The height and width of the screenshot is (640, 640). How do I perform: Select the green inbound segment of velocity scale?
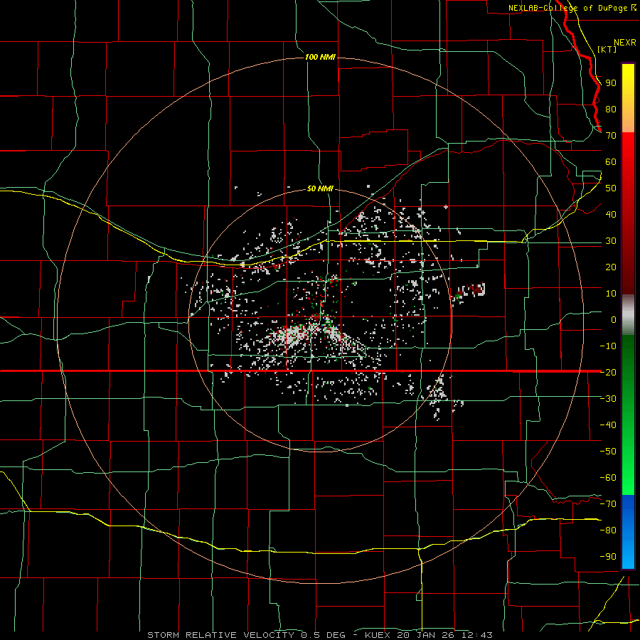[x=628, y=415]
